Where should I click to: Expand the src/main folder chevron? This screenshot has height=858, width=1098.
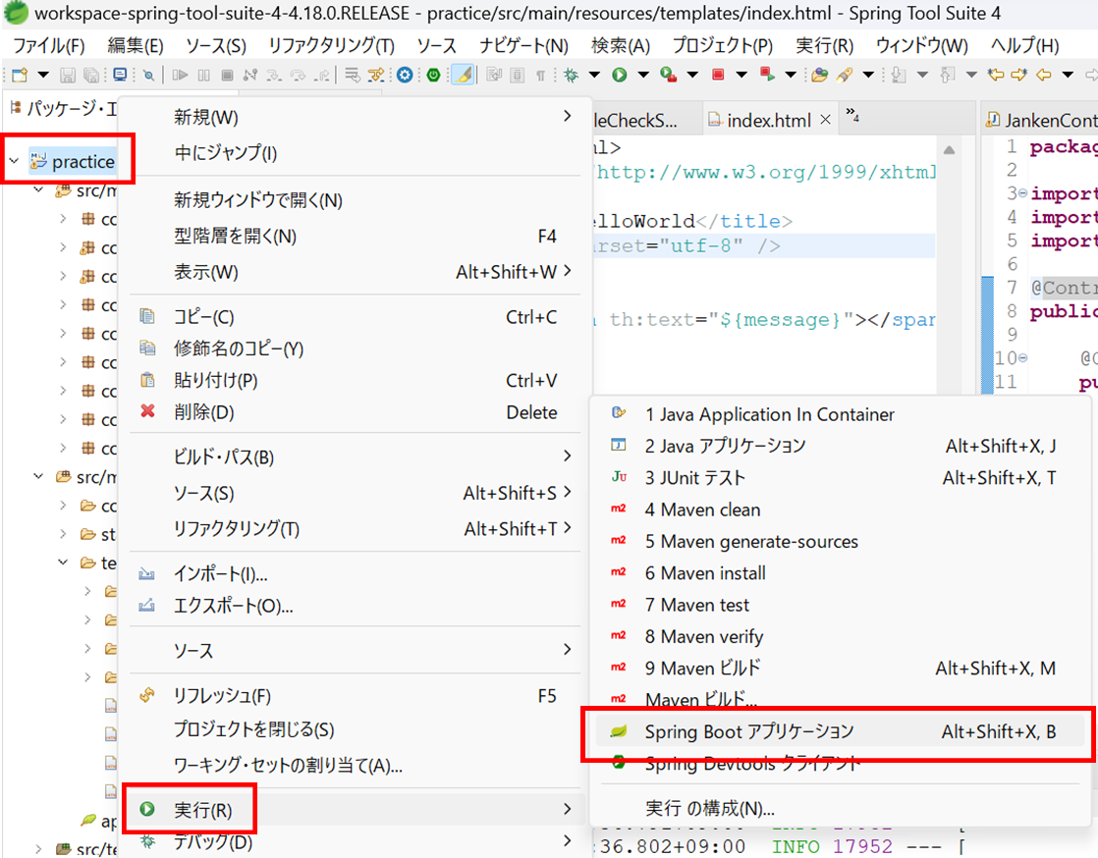[x=37, y=189]
